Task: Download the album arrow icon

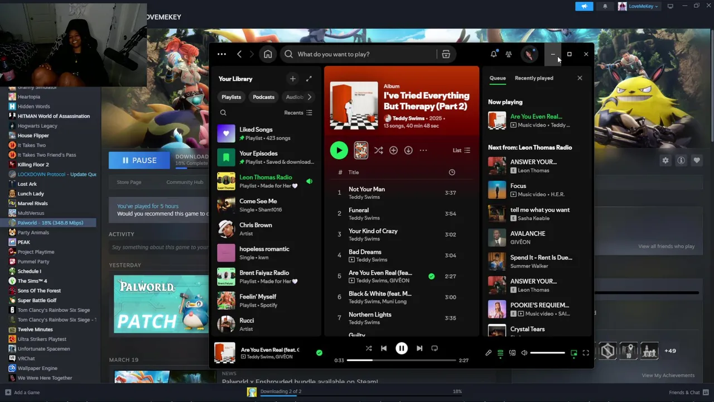Action: 408,150
